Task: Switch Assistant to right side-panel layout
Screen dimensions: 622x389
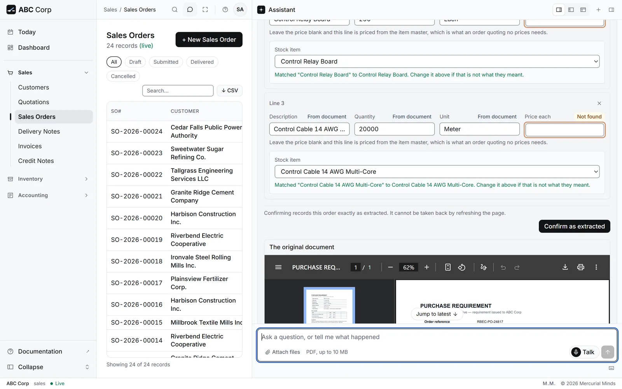Action: pyautogui.click(x=559, y=10)
